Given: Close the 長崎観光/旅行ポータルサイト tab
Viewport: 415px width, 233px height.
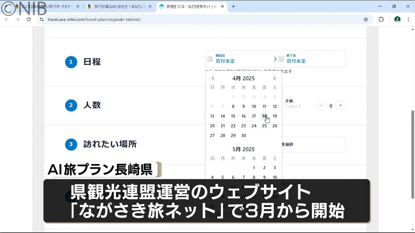Looking at the screenshot, I should point(78,6).
